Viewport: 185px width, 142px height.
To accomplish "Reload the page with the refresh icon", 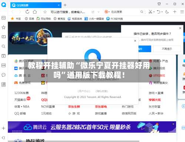I will [27, 12].
